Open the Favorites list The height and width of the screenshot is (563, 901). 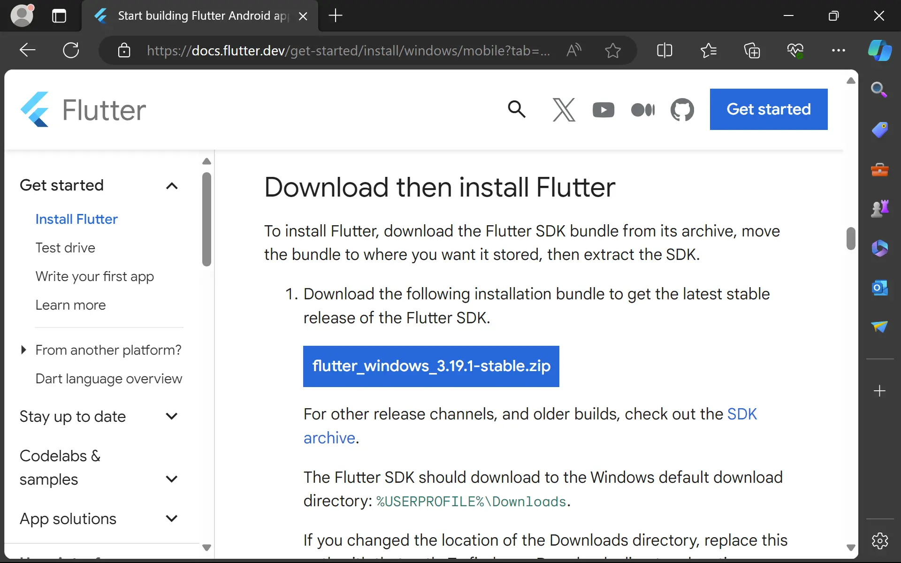[708, 50]
